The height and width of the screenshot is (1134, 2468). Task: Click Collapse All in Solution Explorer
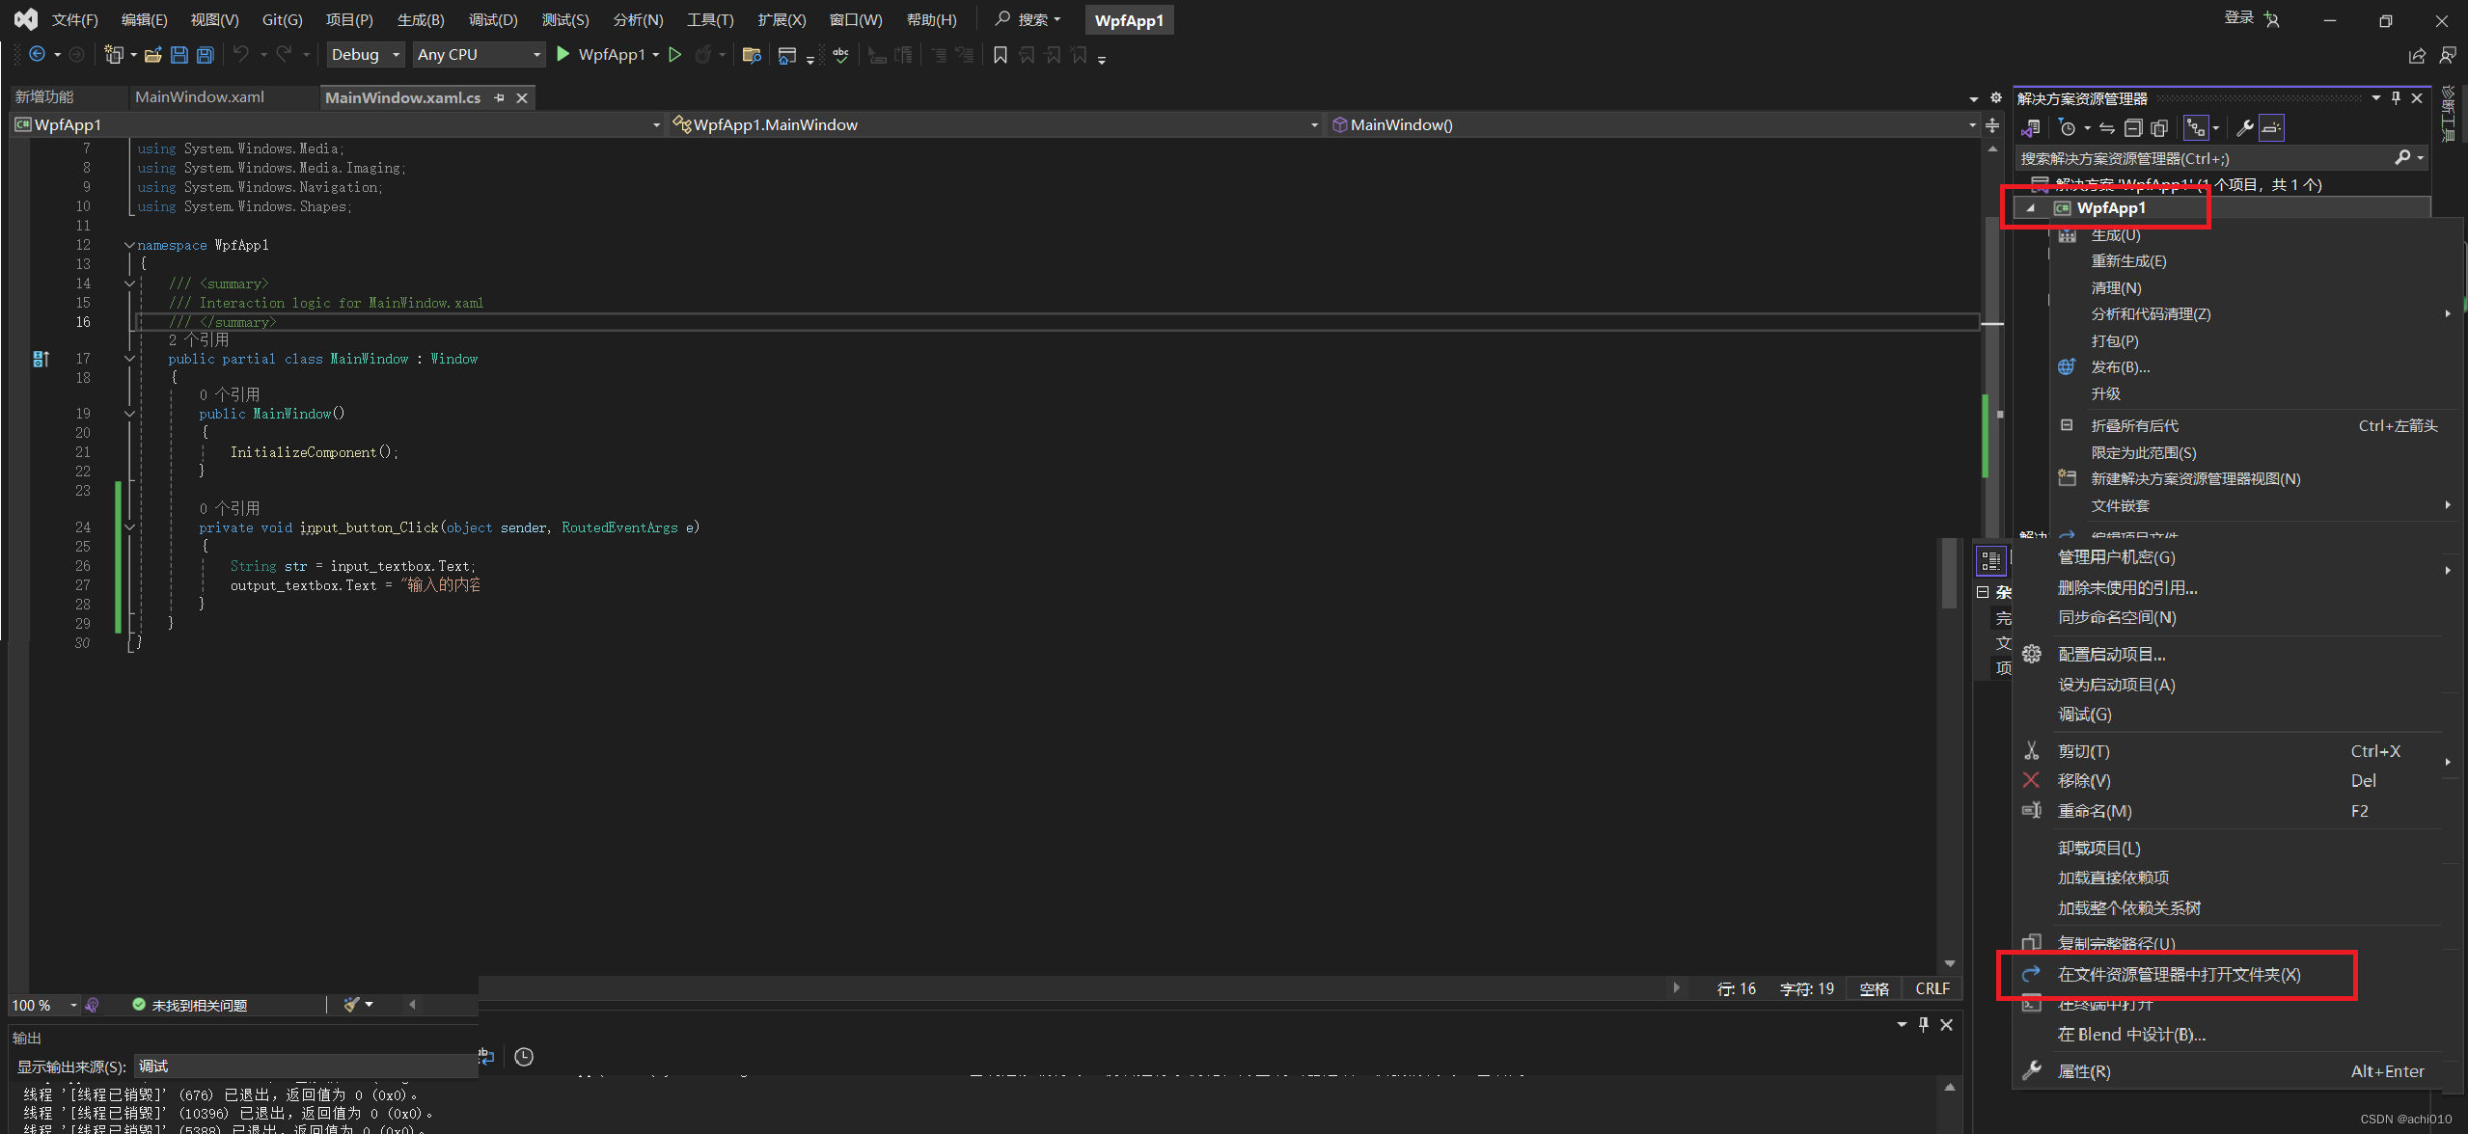click(2133, 128)
